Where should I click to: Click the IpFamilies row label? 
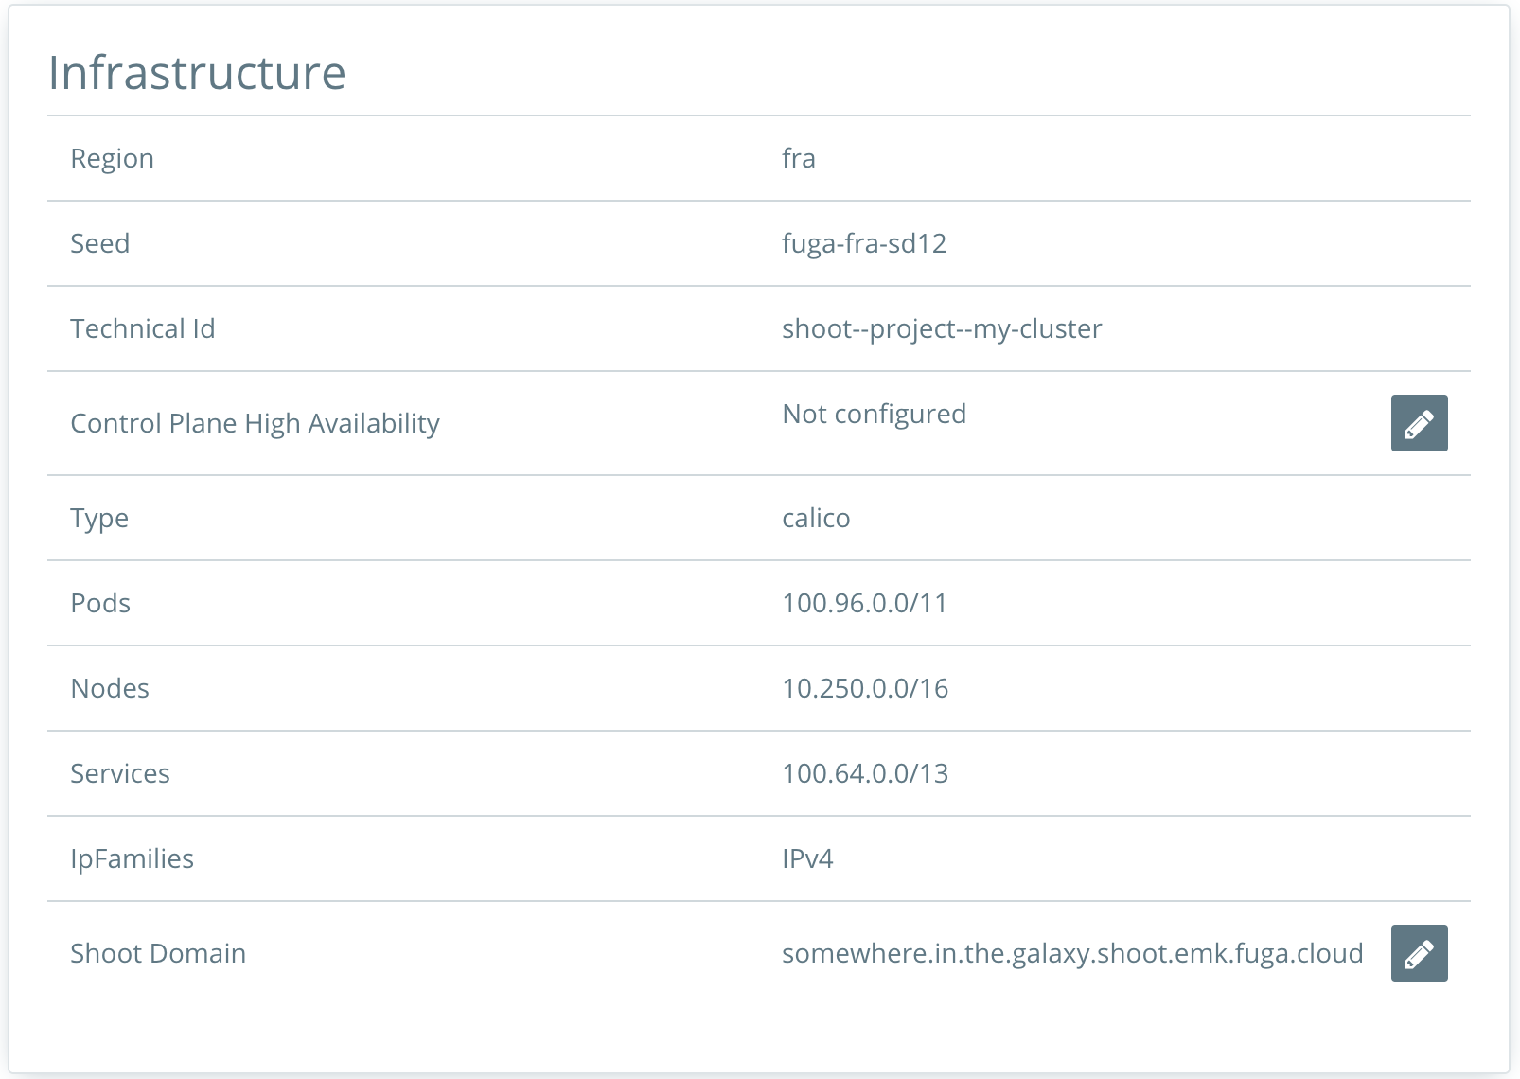(x=133, y=858)
